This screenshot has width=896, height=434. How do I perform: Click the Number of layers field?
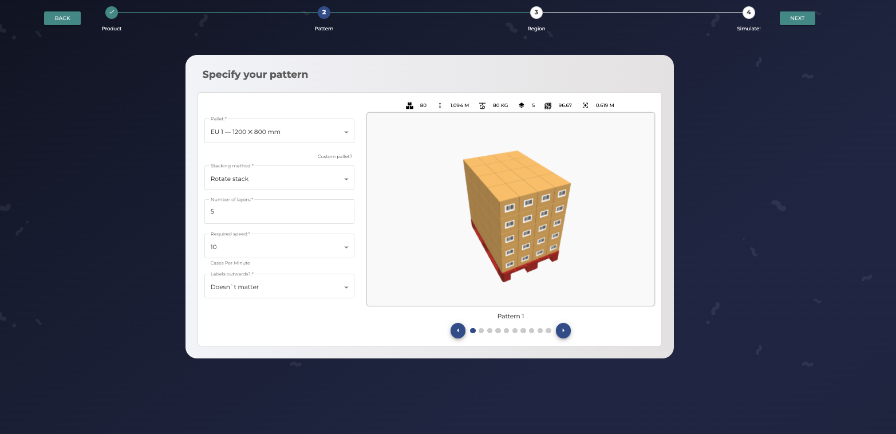coord(279,212)
